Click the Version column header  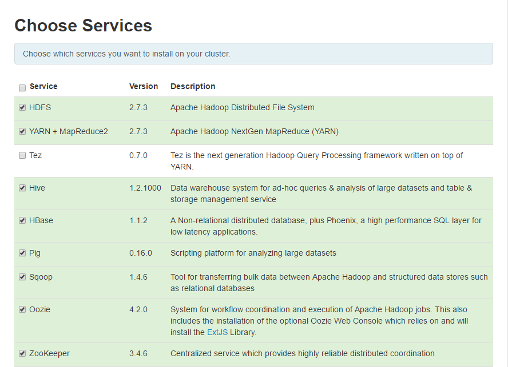tap(144, 86)
